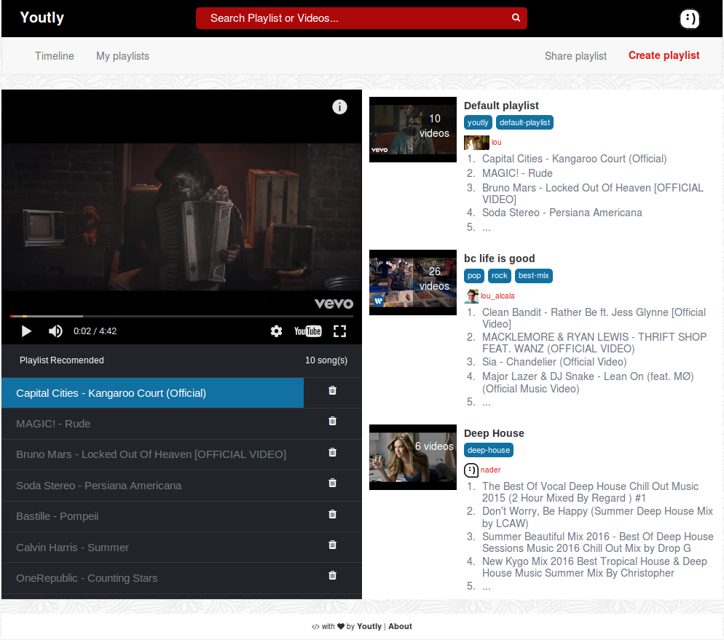
Task: Click the settings gear in the video player
Action: pos(276,331)
